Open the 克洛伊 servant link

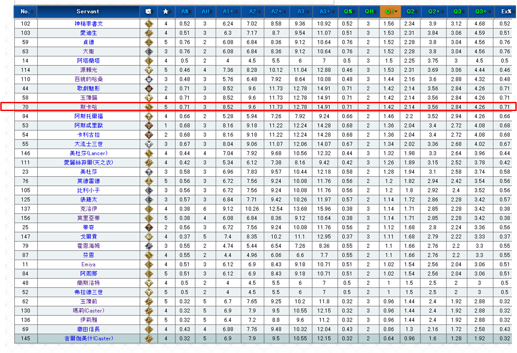tap(89, 209)
